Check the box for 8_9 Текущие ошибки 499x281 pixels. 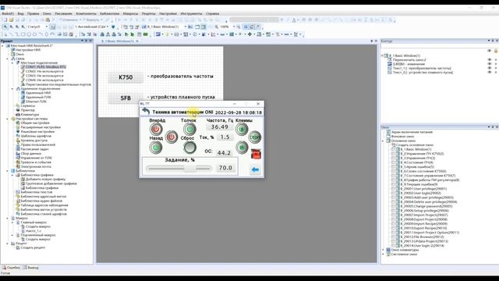(393, 184)
